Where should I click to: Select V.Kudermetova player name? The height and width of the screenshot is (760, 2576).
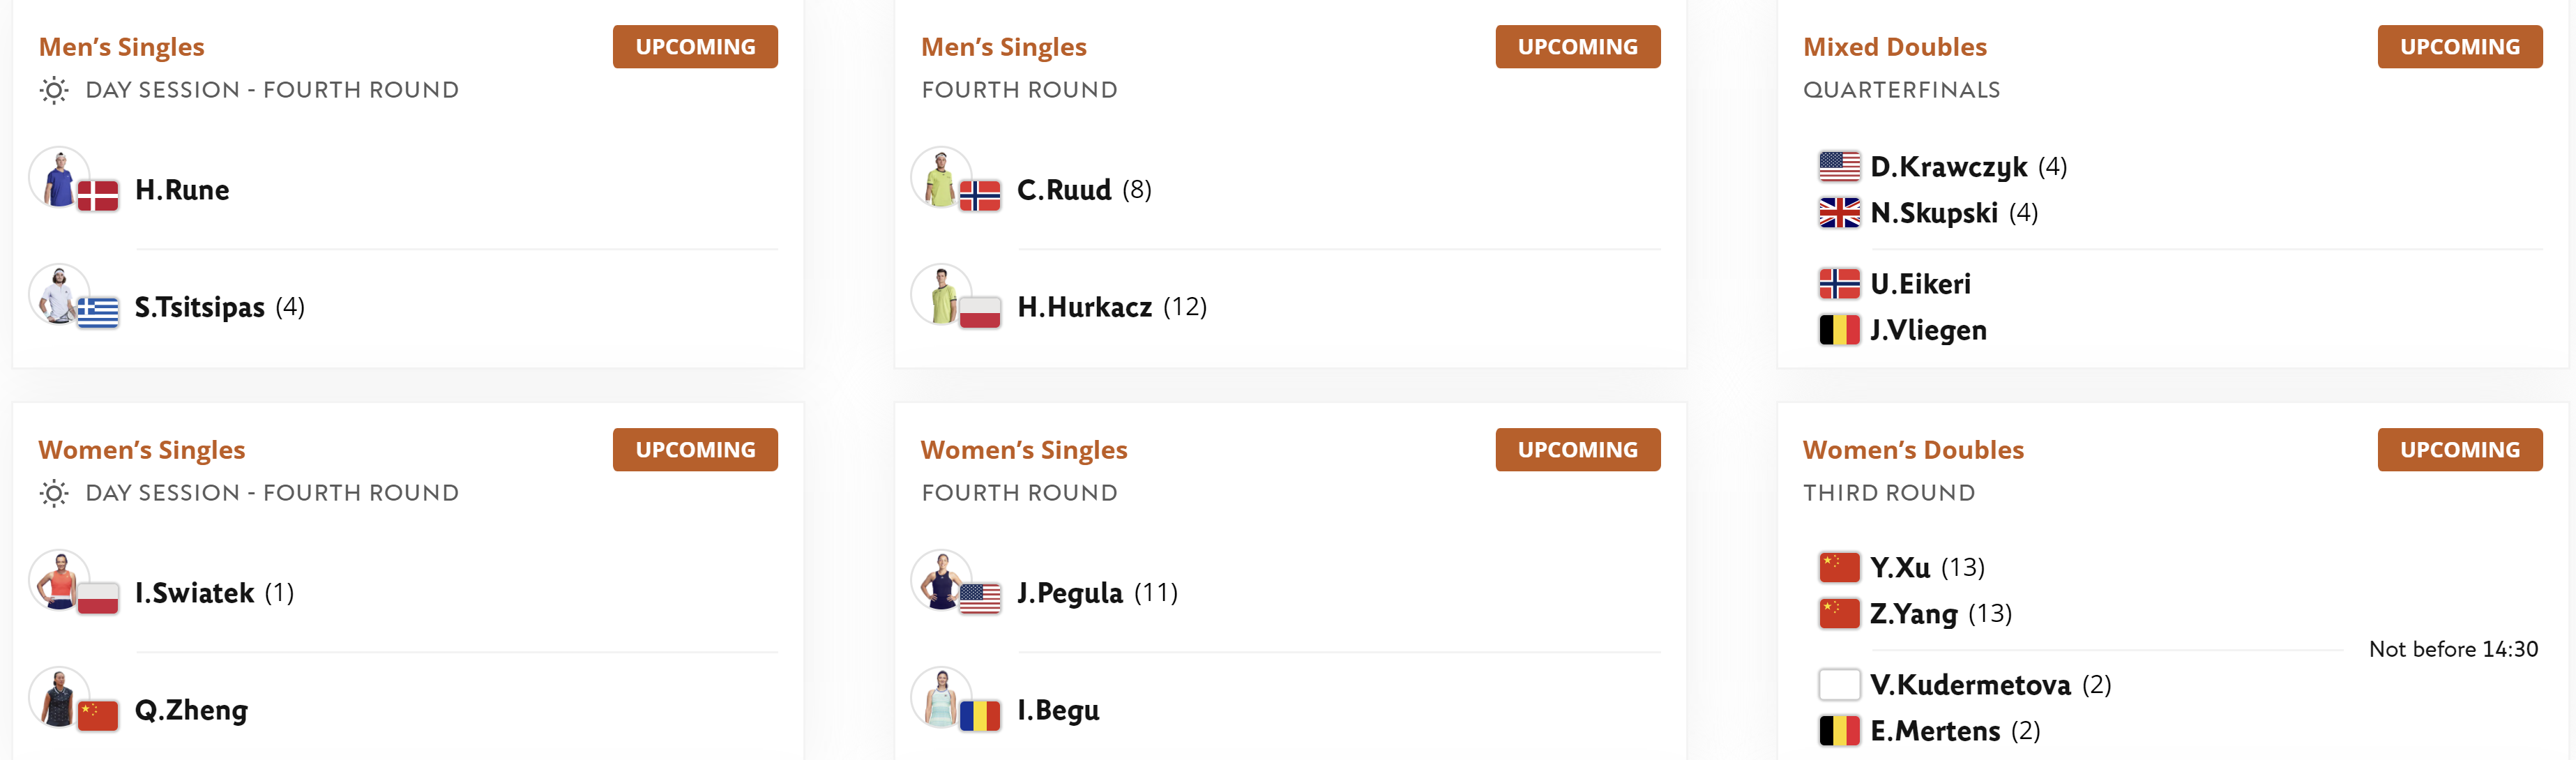tap(1970, 685)
